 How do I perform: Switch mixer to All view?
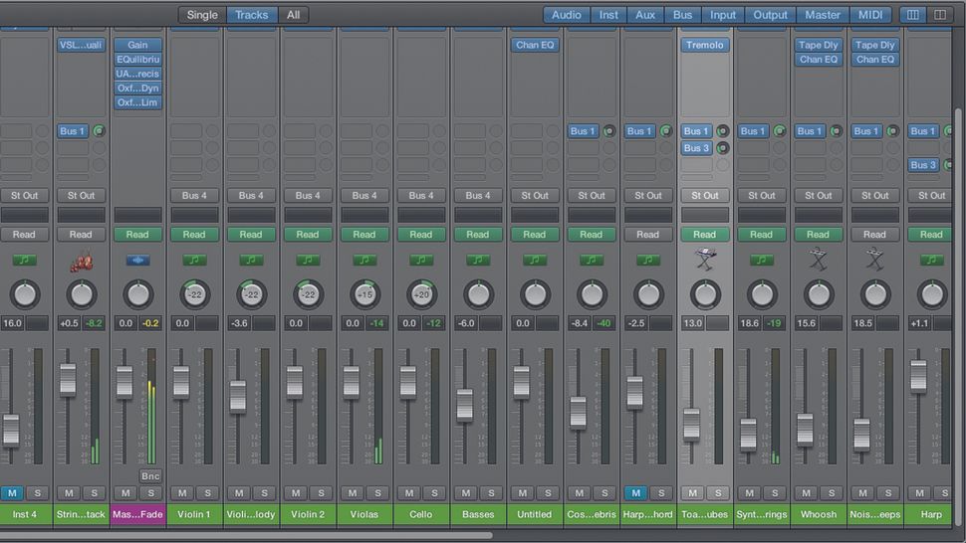[293, 15]
